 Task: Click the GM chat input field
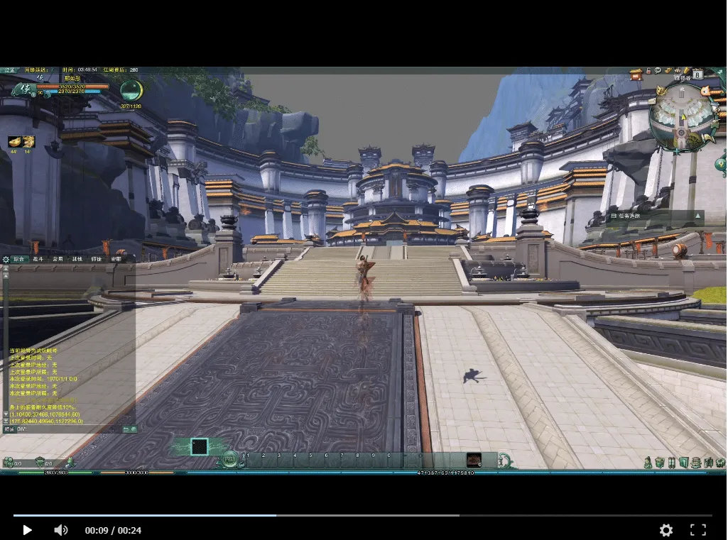click(x=70, y=429)
